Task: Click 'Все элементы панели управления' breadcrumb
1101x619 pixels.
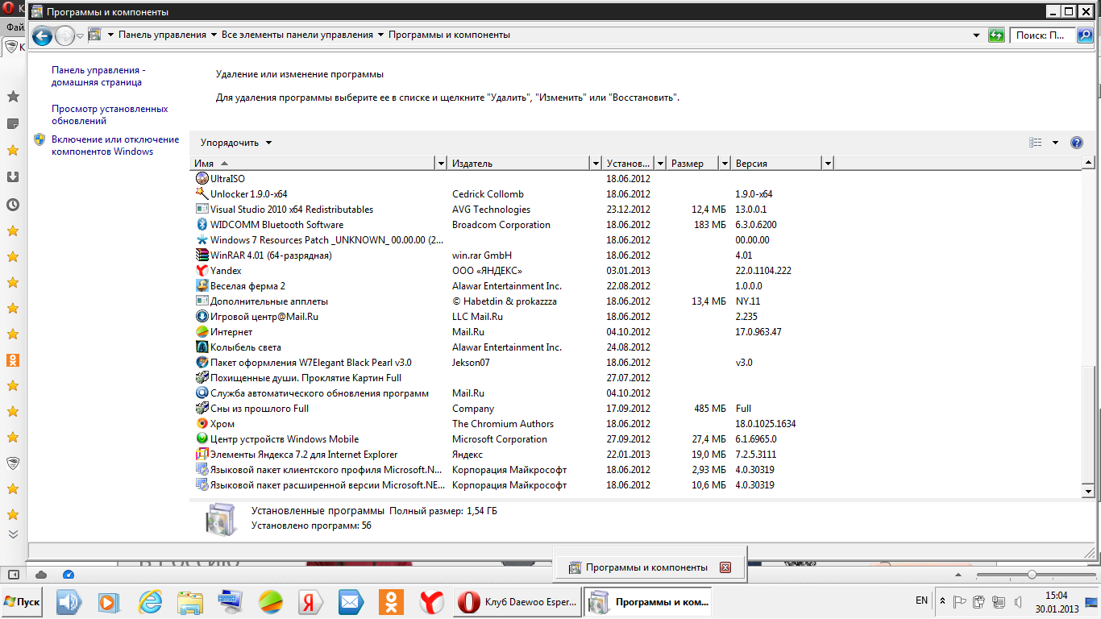Action: pos(297,35)
